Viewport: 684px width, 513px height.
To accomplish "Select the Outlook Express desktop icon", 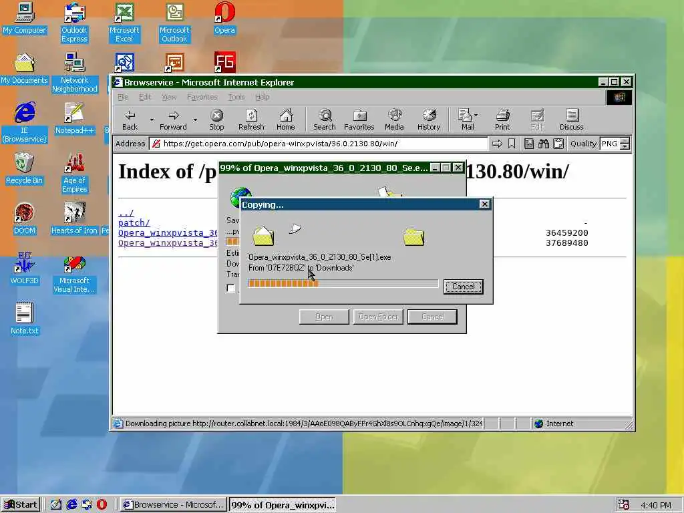I will coord(74,22).
